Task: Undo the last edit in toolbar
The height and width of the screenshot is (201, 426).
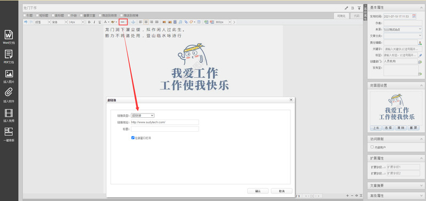Action: pyautogui.click(x=26, y=22)
